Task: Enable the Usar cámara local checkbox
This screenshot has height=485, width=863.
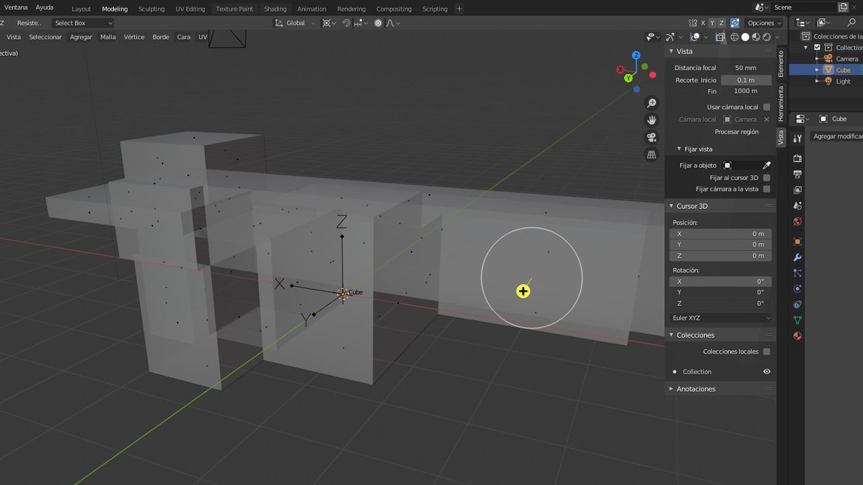Action: pyautogui.click(x=767, y=106)
